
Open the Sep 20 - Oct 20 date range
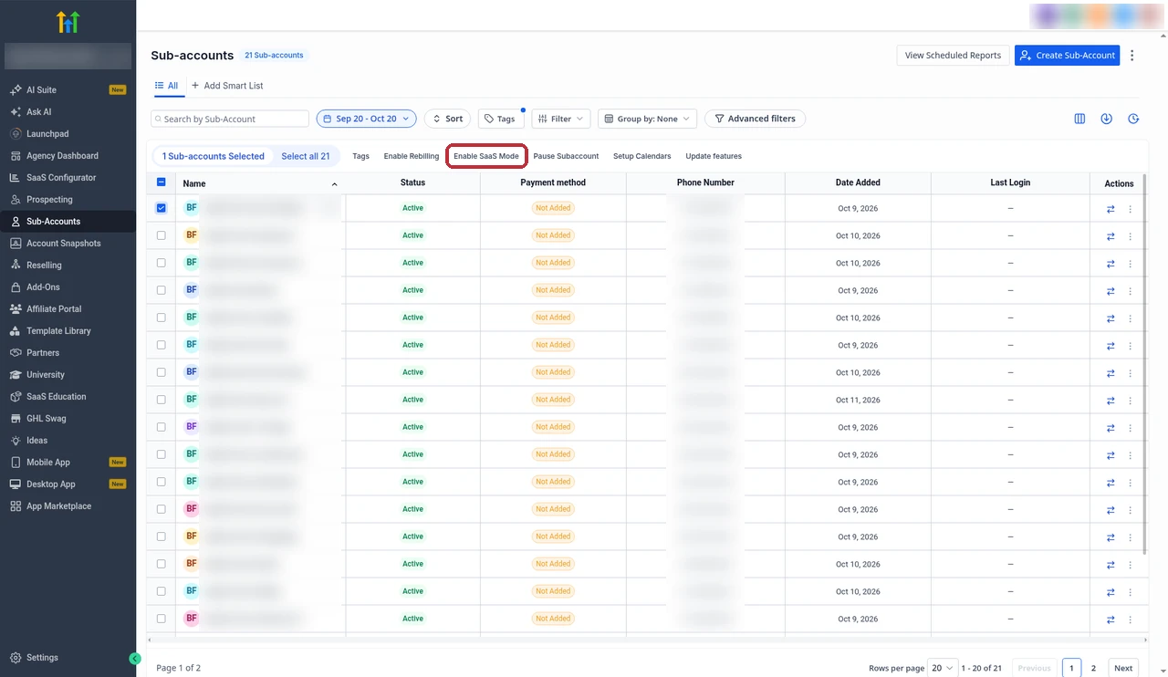[367, 119]
